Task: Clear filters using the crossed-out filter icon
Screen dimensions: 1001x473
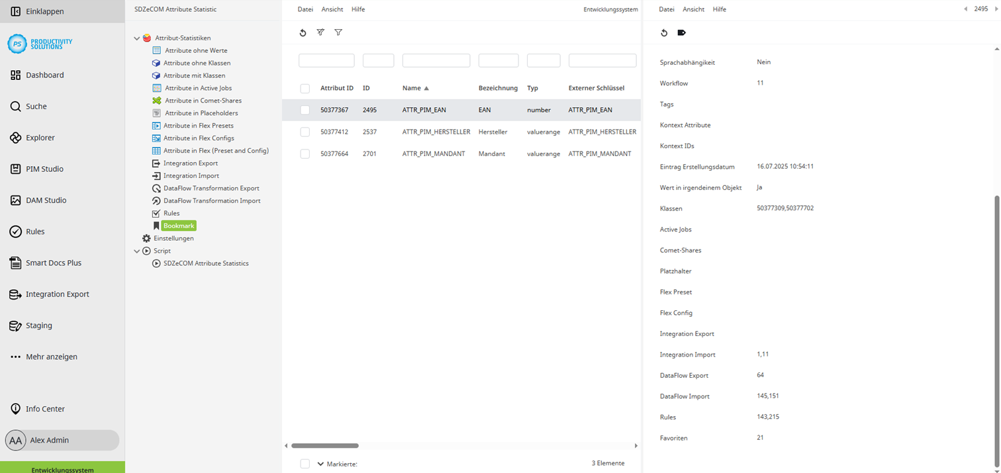Action: click(x=320, y=32)
